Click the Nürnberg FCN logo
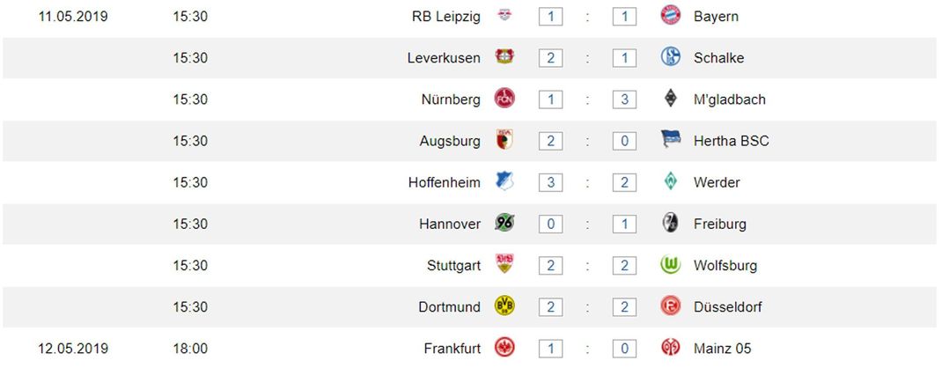Image resolution: width=942 pixels, height=368 pixels. point(504,99)
